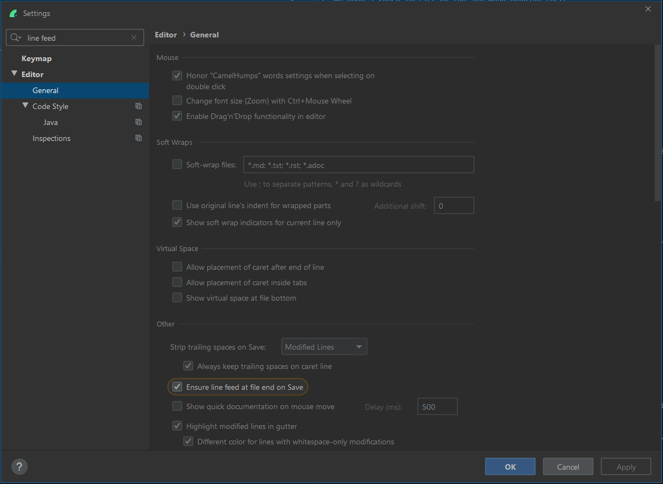This screenshot has width=663, height=484.
Task: Click the Delay (ms) field showing 500
Action: click(x=438, y=407)
